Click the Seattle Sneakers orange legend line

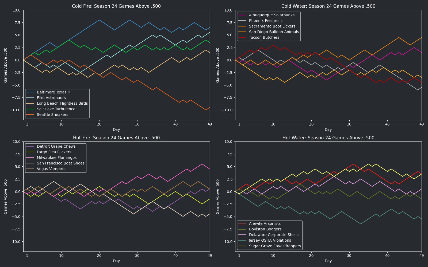(x=31, y=115)
